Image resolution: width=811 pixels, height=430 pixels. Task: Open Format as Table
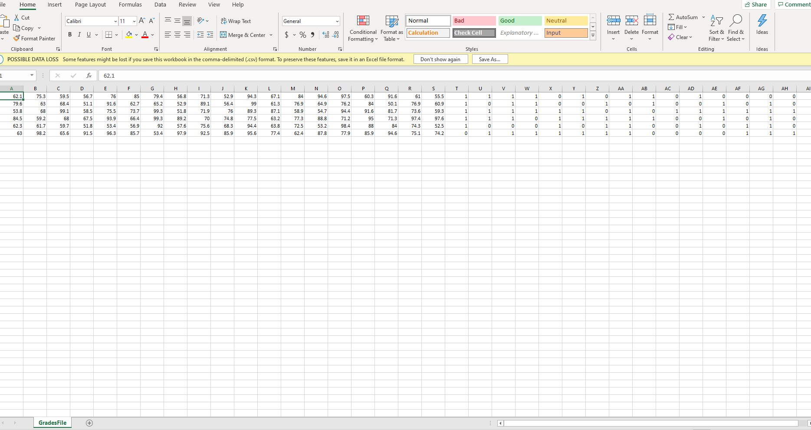[x=391, y=29]
